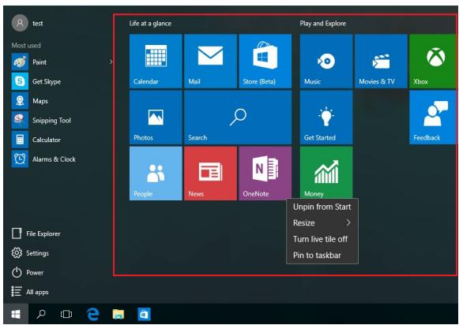Viewport: 459px width, 325px height.
Task: Click the taskbar search magnifier icon
Action: tap(41, 314)
